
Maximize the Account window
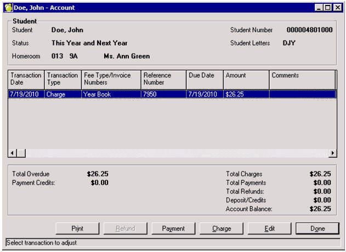(328, 8)
